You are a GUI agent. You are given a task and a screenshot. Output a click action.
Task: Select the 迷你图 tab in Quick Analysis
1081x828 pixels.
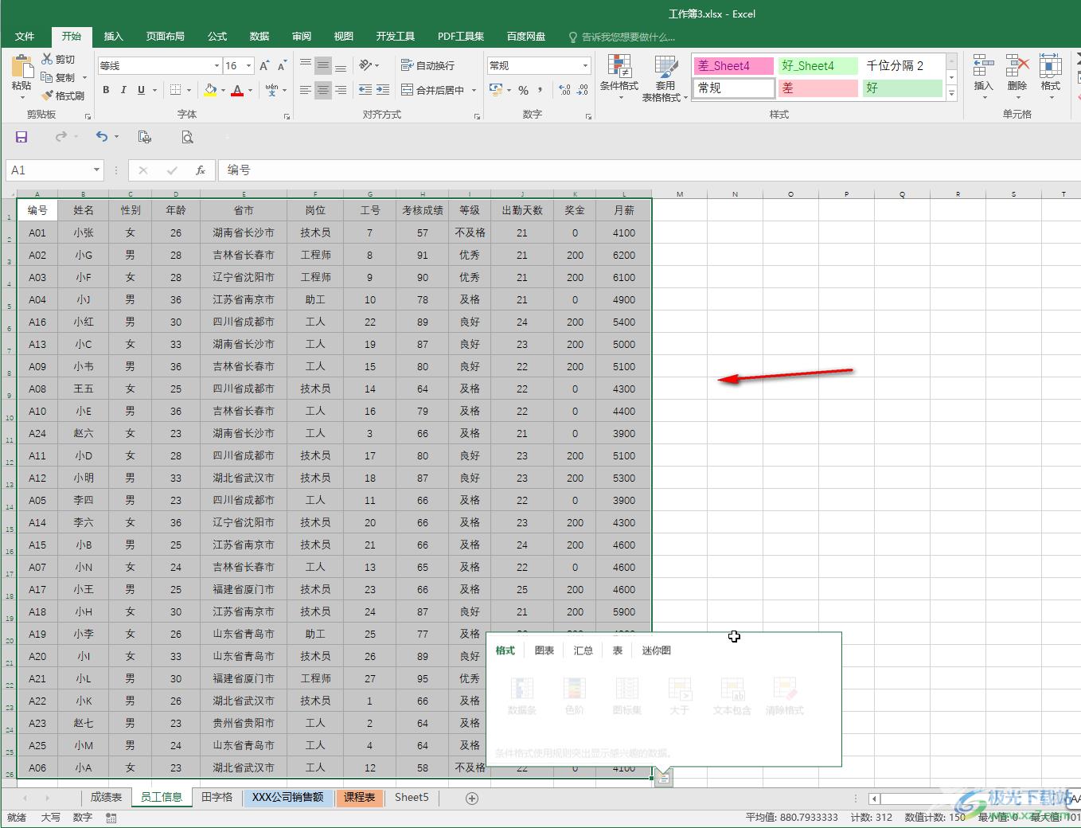click(657, 650)
